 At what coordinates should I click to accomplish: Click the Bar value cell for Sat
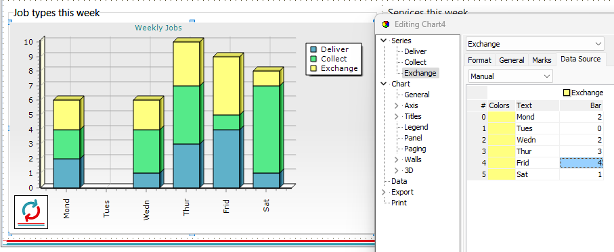pos(582,174)
